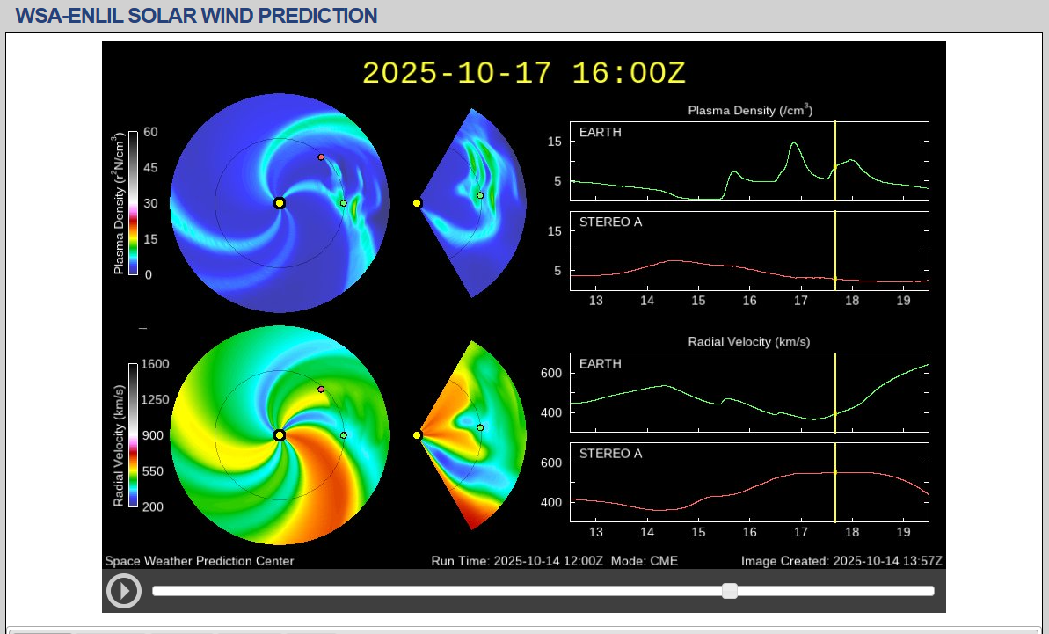The image size is (1049, 634).
Task: Select STEREO A marker in radial velocity disk
Action: tap(321, 389)
